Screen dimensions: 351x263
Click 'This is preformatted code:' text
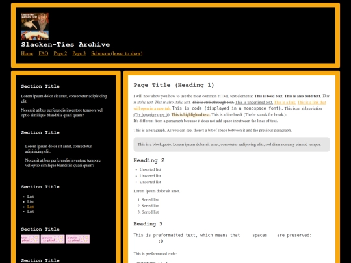point(155,254)
